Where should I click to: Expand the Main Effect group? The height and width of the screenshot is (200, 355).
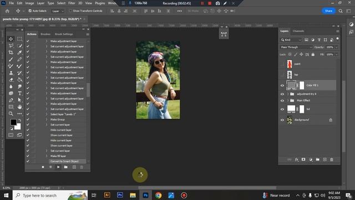click(x=288, y=101)
